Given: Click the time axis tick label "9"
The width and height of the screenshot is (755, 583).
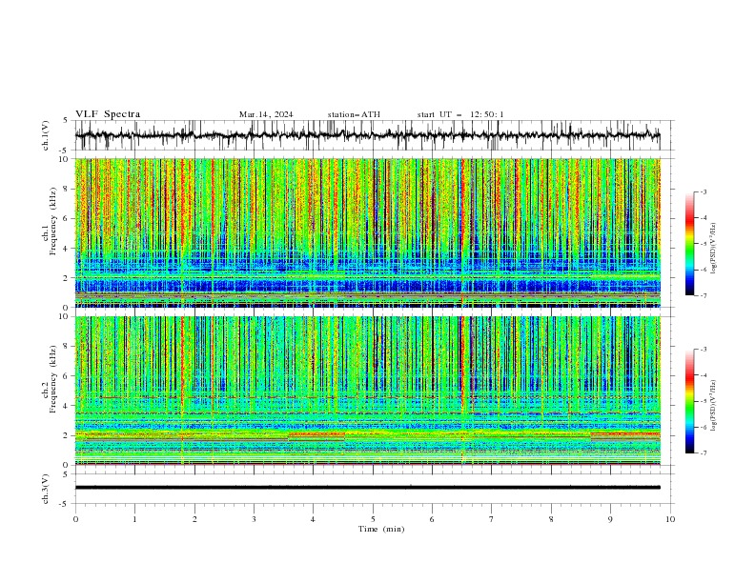Looking at the screenshot, I should 610,519.
